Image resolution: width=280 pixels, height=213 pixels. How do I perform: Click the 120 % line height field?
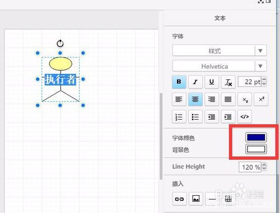tap(250, 167)
